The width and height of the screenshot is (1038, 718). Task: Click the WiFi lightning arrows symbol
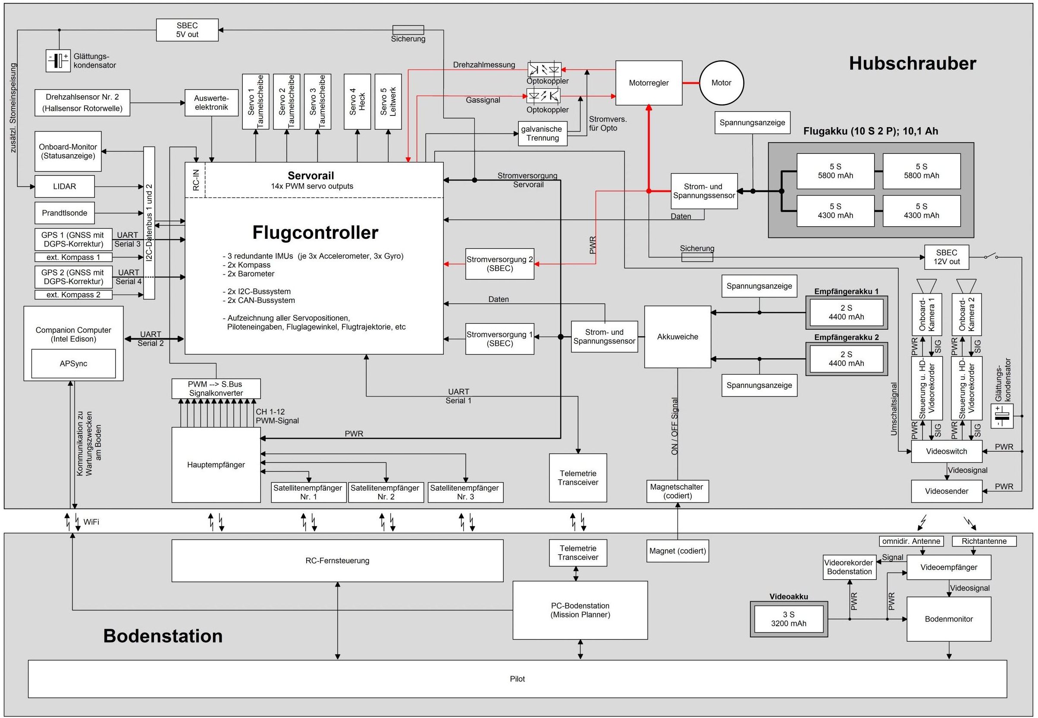[72, 521]
